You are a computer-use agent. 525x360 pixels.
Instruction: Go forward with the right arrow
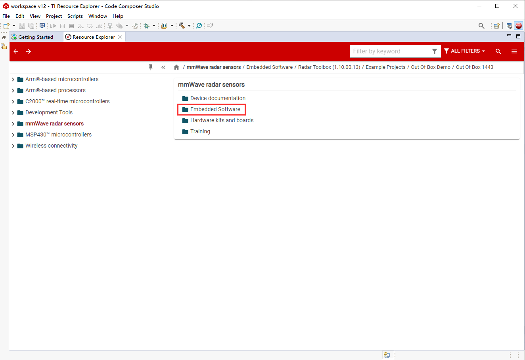click(29, 51)
